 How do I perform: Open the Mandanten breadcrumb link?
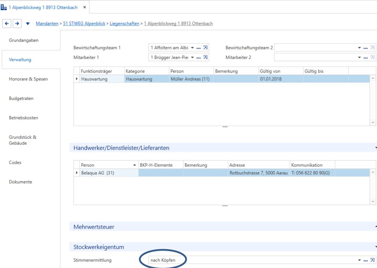(47, 24)
